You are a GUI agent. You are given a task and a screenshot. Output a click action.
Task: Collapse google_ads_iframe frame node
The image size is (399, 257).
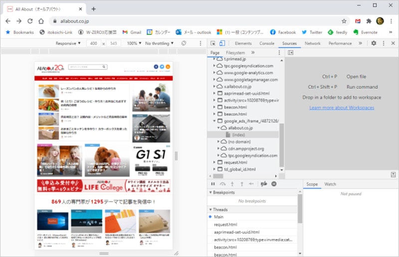[214, 121]
